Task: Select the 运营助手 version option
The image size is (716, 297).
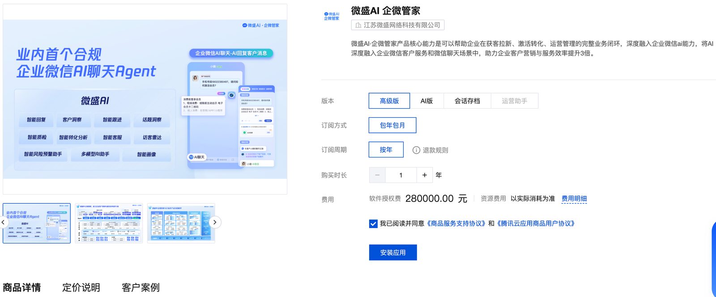Action: (514, 101)
